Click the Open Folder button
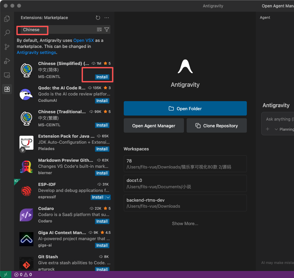 185,109
